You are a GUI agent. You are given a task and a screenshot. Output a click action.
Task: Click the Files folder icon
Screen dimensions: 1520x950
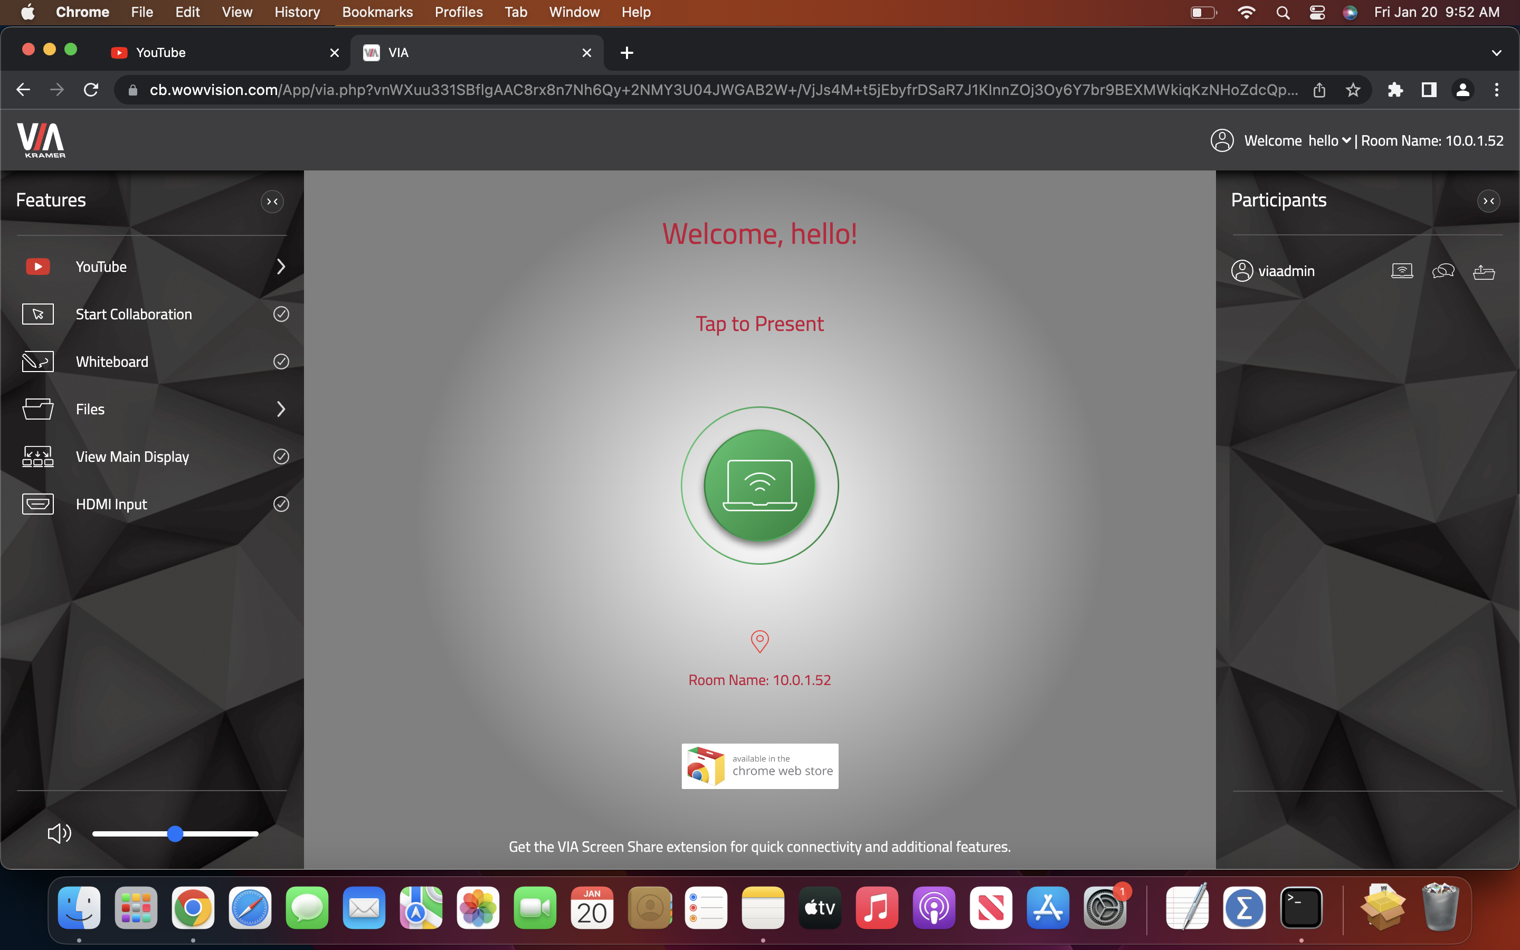[x=37, y=409]
